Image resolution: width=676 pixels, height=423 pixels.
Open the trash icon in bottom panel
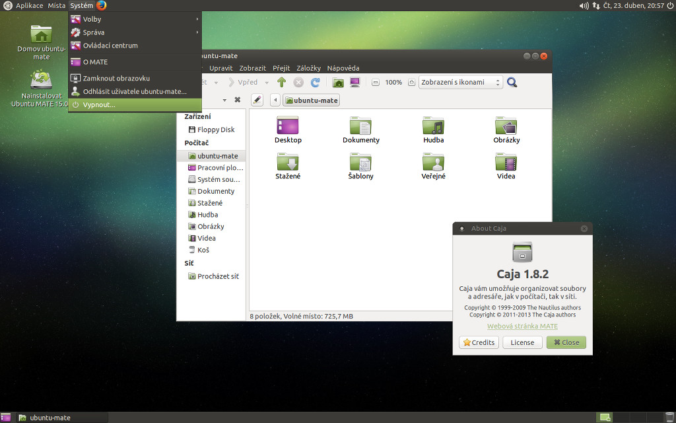[x=669, y=418]
